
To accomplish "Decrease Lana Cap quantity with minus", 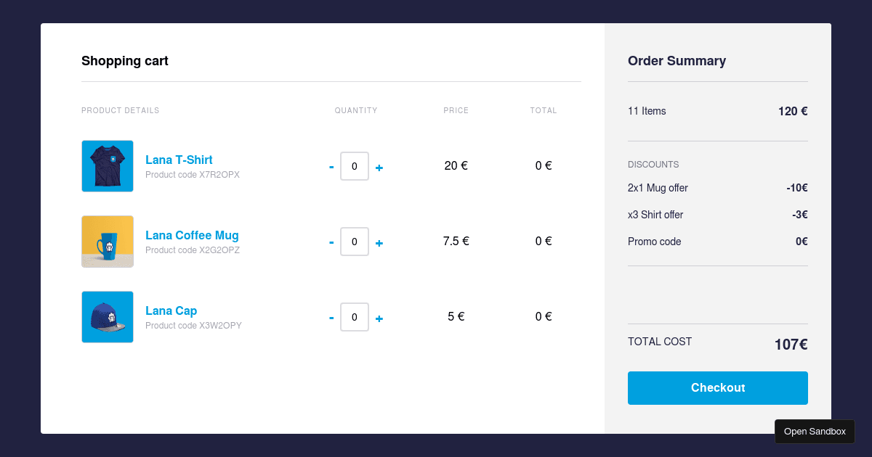I will pyautogui.click(x=331, y=318).
